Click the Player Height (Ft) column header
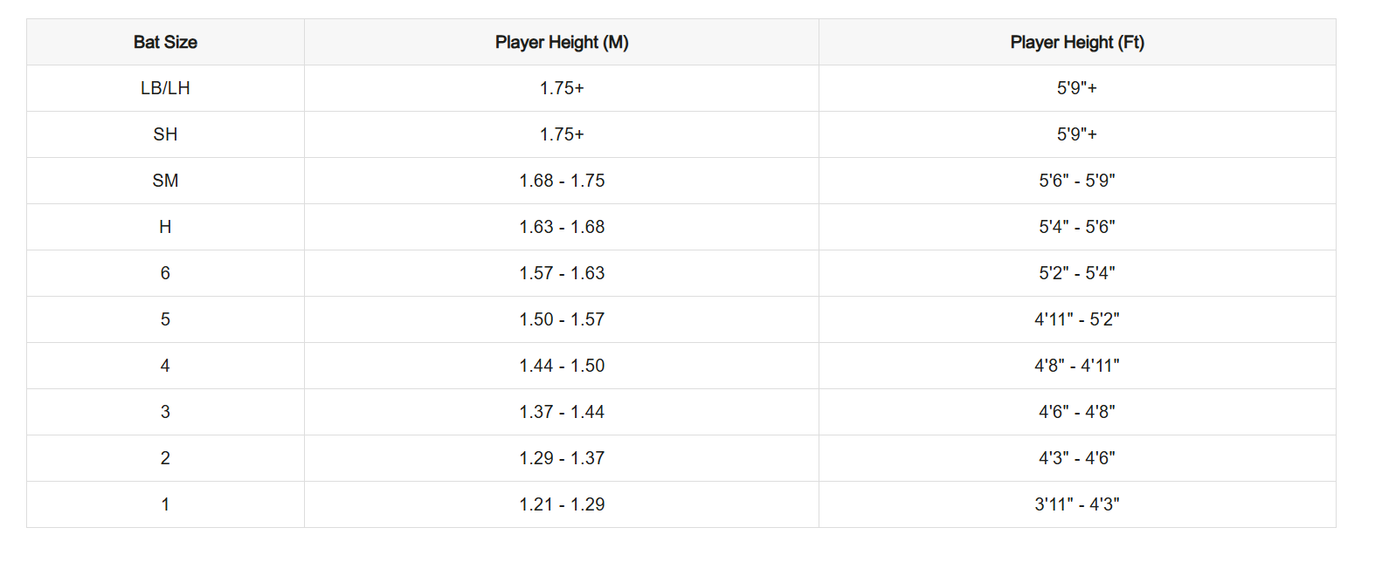Screen dimensions: 1389x562 click(x=1077, y=42)
